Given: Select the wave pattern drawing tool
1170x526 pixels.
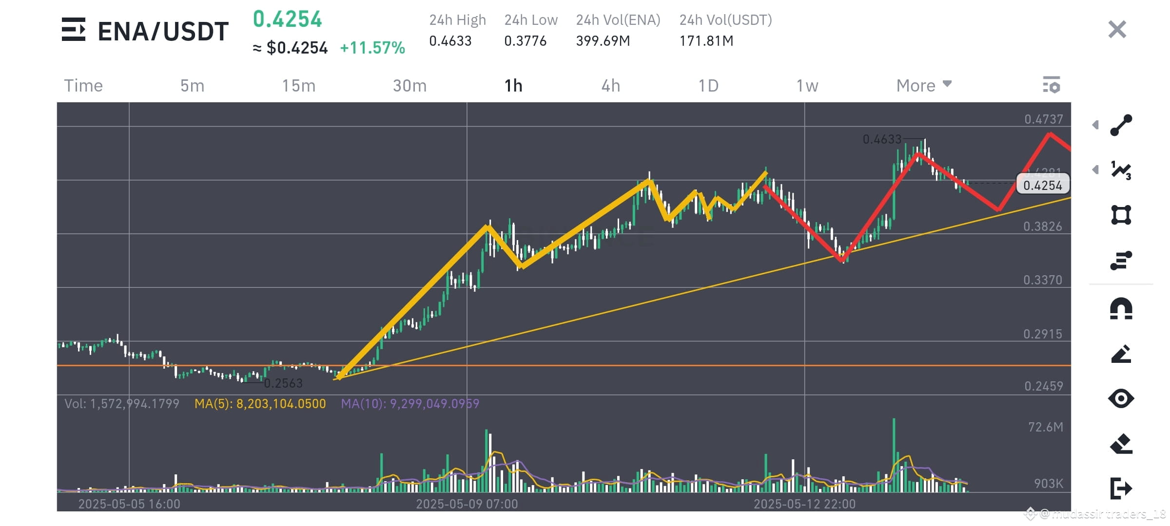Looking at the screenshot, I should [1121, 170].
